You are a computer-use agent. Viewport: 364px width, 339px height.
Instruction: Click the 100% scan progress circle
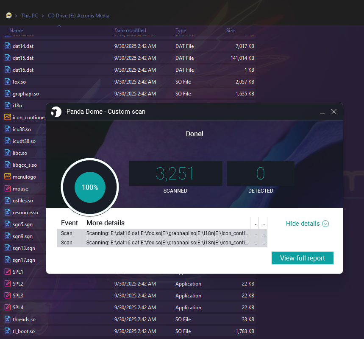tap(90, 187)
